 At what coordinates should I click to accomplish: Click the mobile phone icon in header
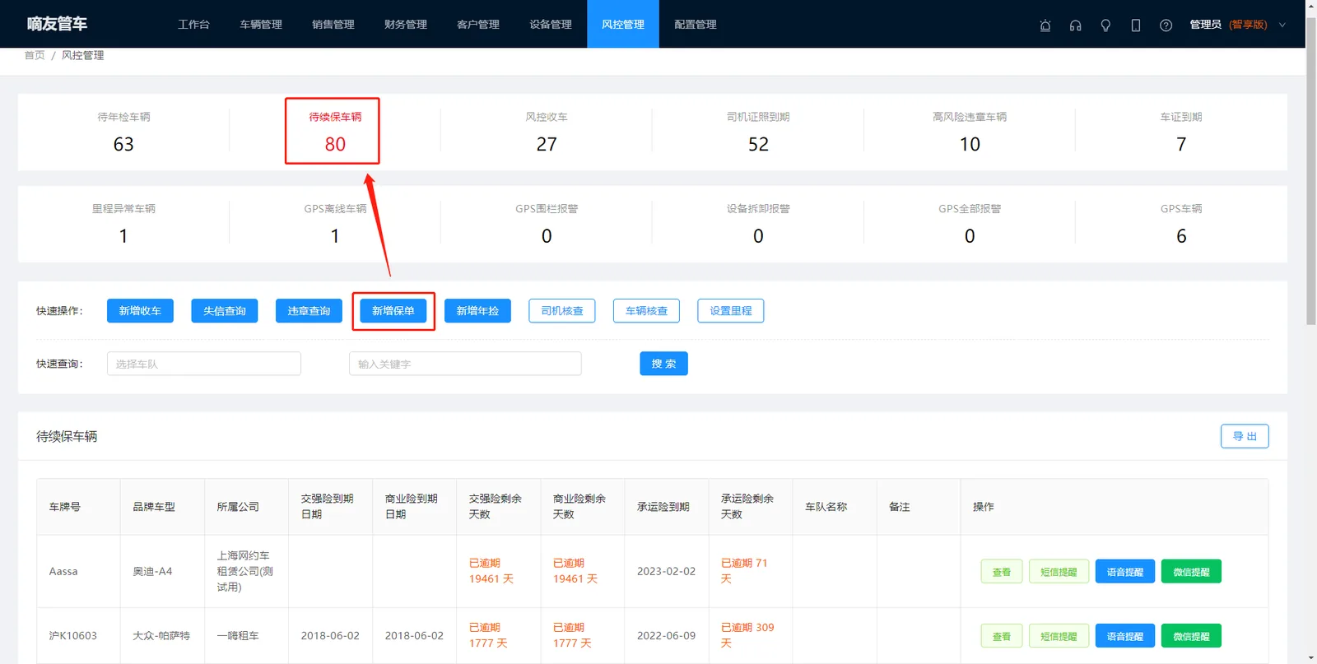click(1136, 25)
